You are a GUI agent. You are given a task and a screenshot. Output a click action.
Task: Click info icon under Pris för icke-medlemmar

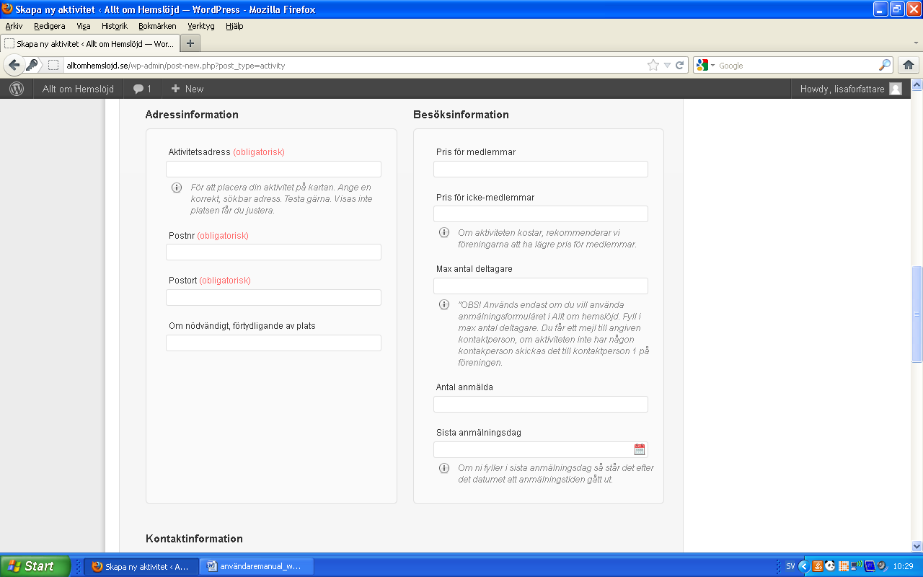click(444, 232)
